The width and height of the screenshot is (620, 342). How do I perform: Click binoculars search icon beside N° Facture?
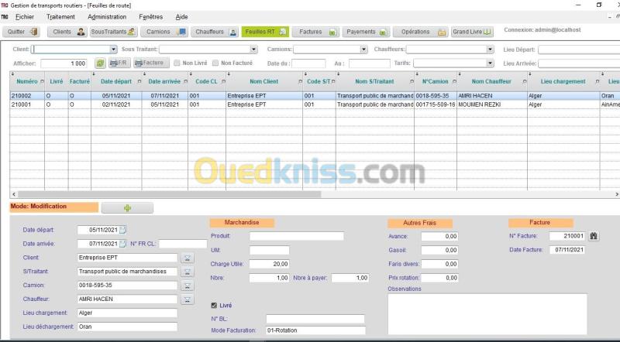(593, 236)
